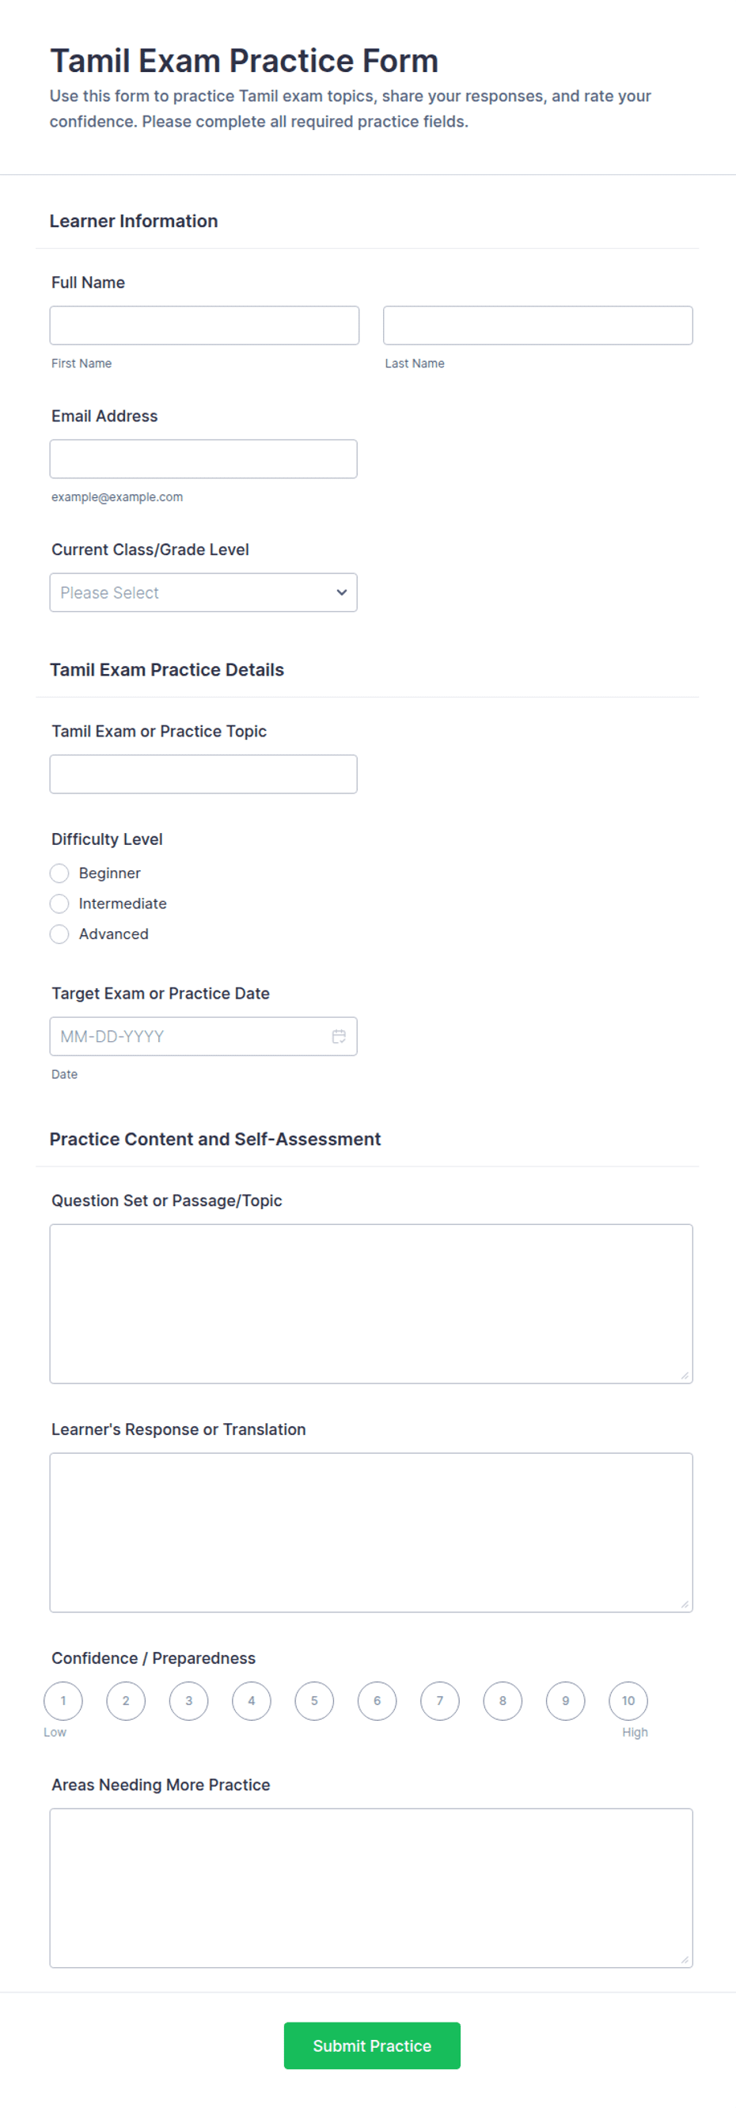Select the Beginner difficulty option
736x2108 pixels.
point(59,873)
